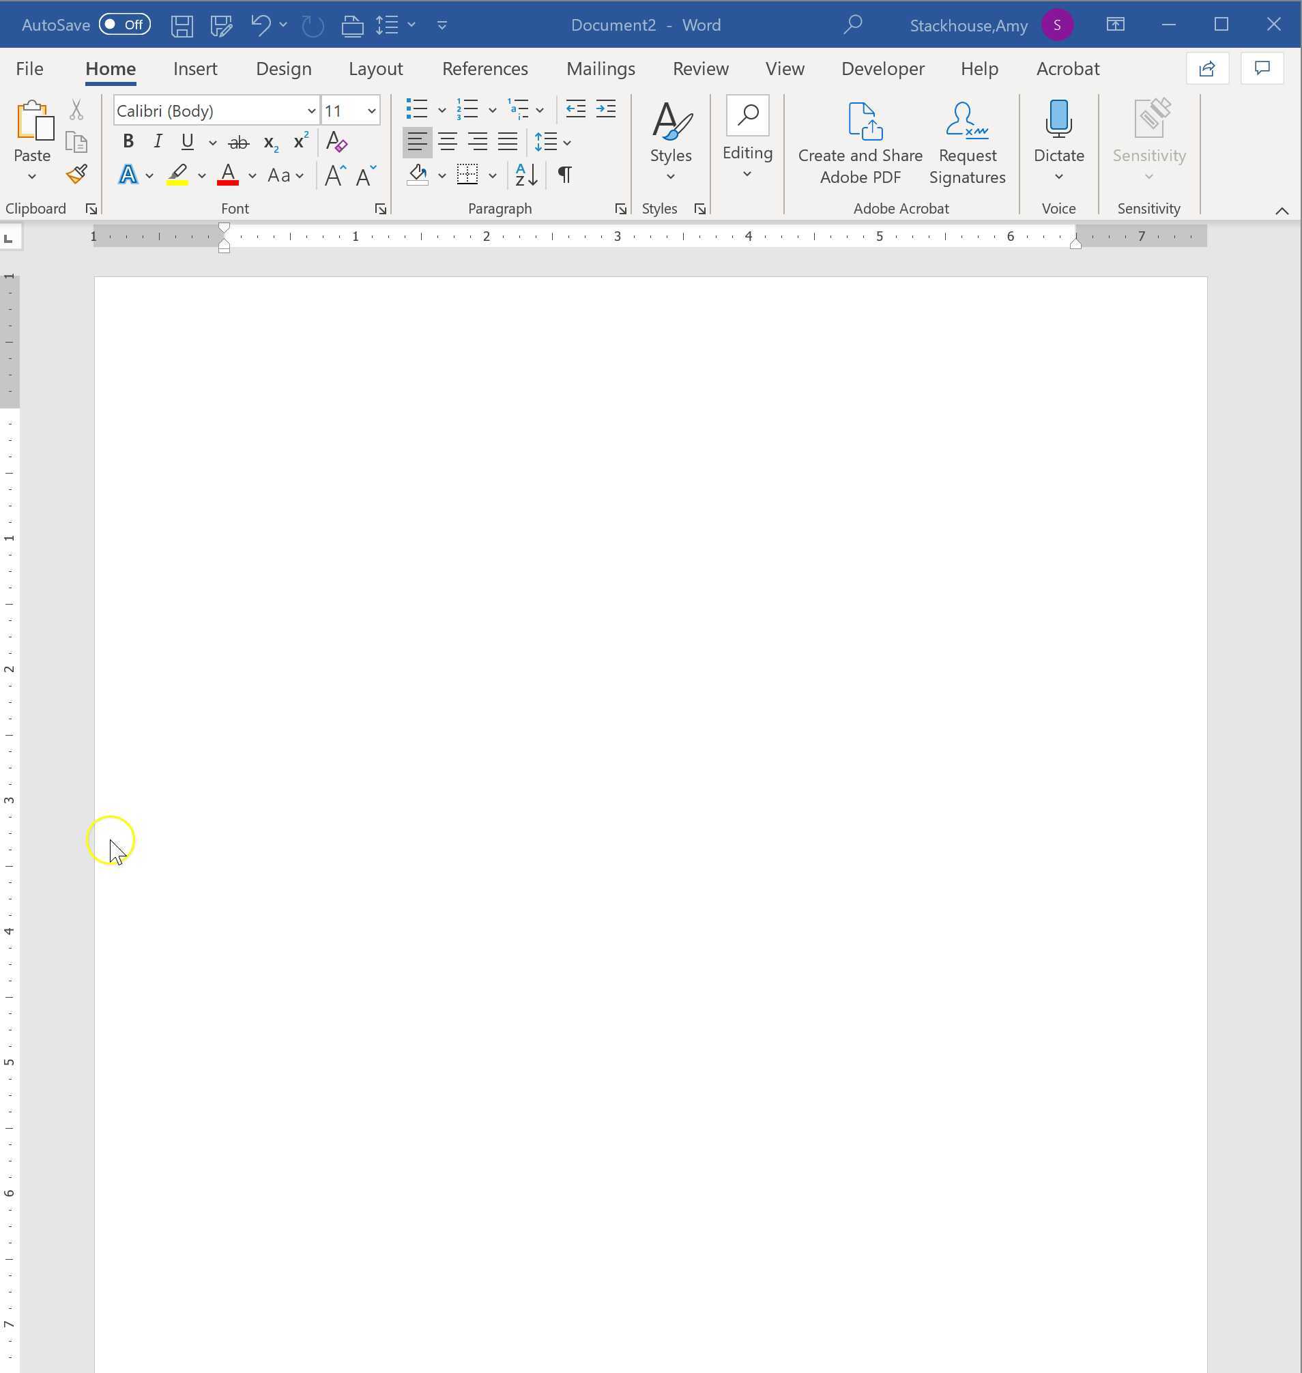Expand the font size dropdown

[x=371, y=111]
